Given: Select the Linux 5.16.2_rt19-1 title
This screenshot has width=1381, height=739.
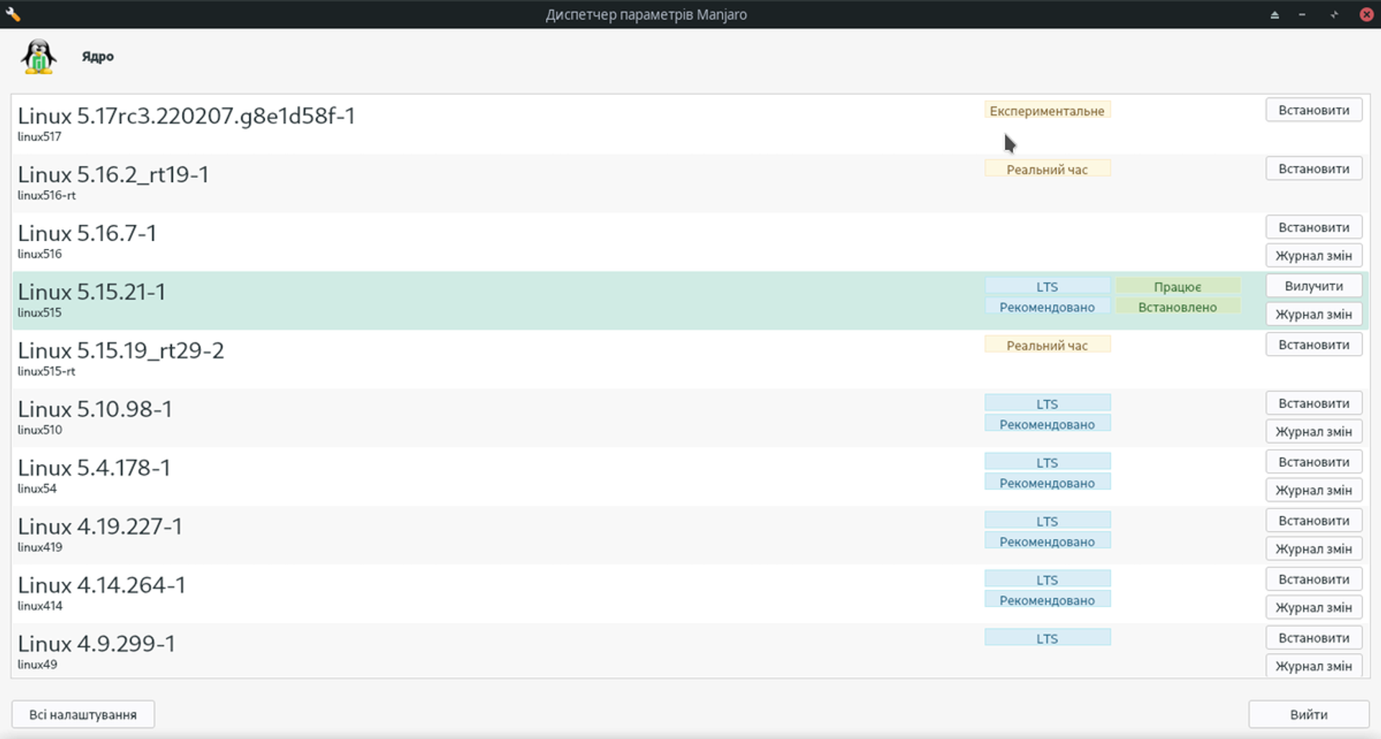Looking at the screenshot, I should click(x=114, y=175).
